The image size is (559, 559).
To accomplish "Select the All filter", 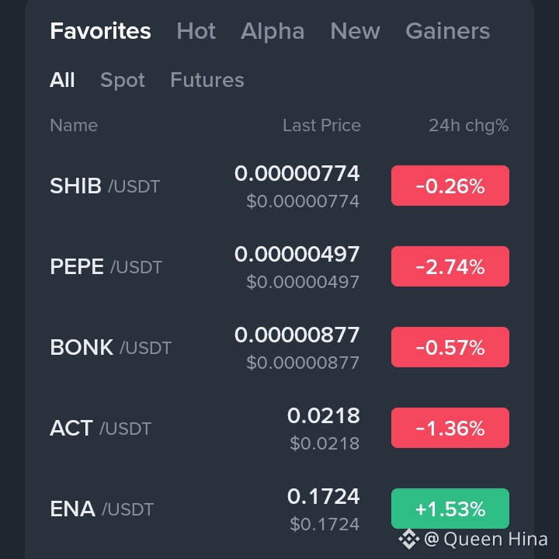I will (62, 80).
